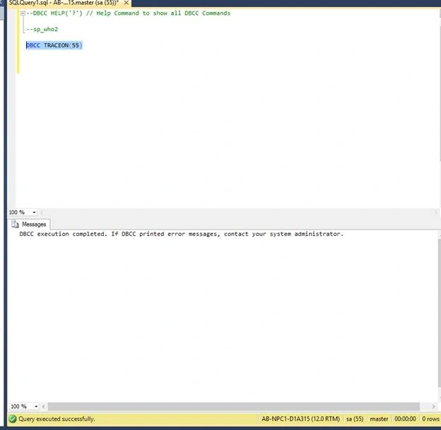This screenshot has height=430, width=441.
Task: Click the DBCC HELP comment line
Action: pyautogui.click(x=128, y=13)
